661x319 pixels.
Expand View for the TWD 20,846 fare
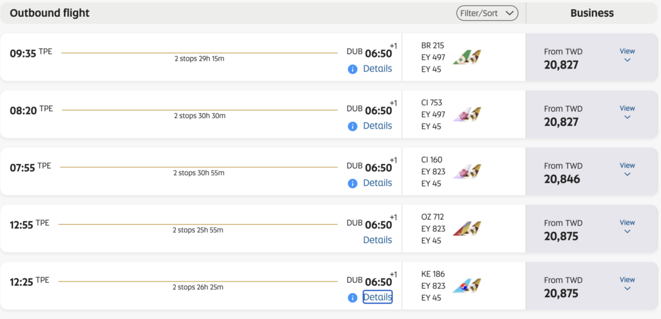pos(627,170)
